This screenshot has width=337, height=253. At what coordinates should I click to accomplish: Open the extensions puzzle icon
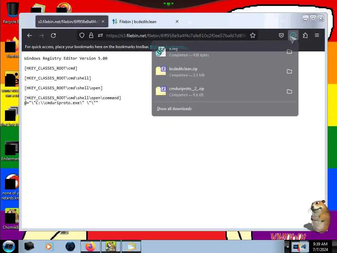point(305,36)
